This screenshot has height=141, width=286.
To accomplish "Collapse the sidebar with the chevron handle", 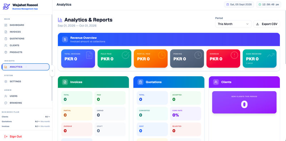I will pos(52,71).
